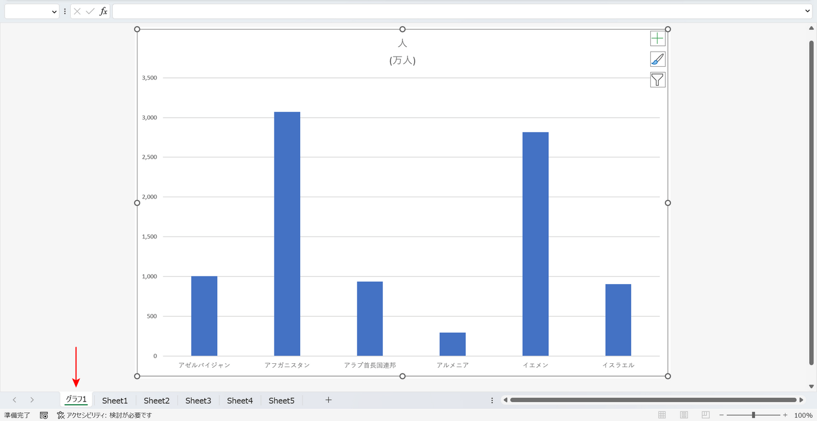The image size is (817, 421).
Task: Select the アラブ首長国連邦 bar
Action: click(370, 318)
